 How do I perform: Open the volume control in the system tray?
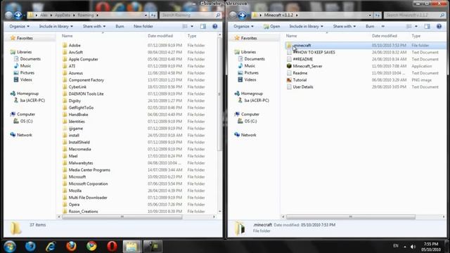pos(413,247)
